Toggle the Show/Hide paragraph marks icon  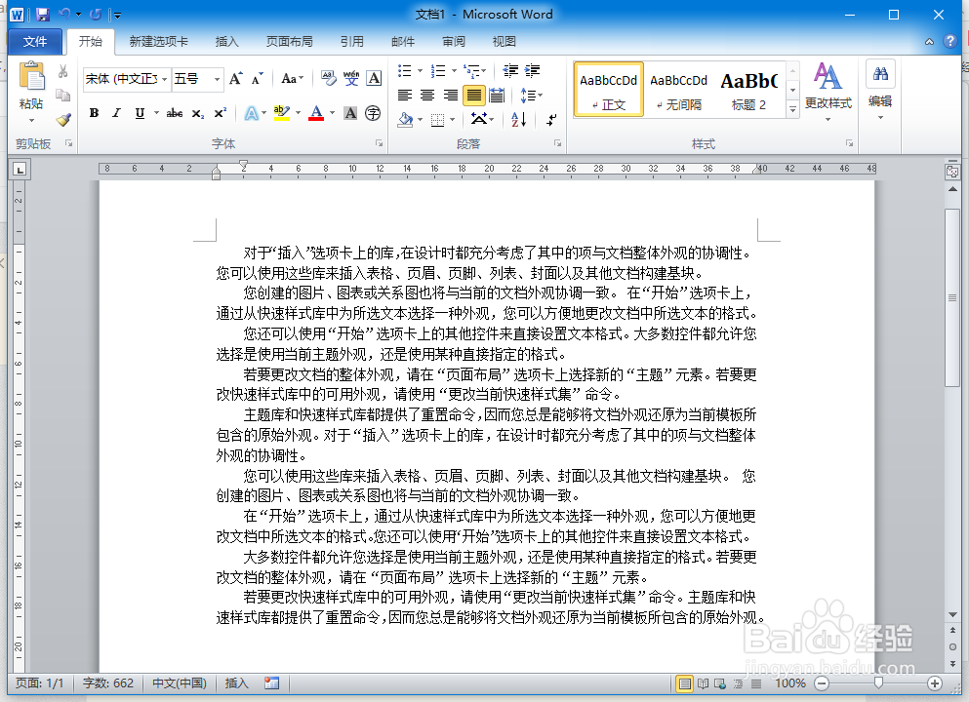[550, 120]
